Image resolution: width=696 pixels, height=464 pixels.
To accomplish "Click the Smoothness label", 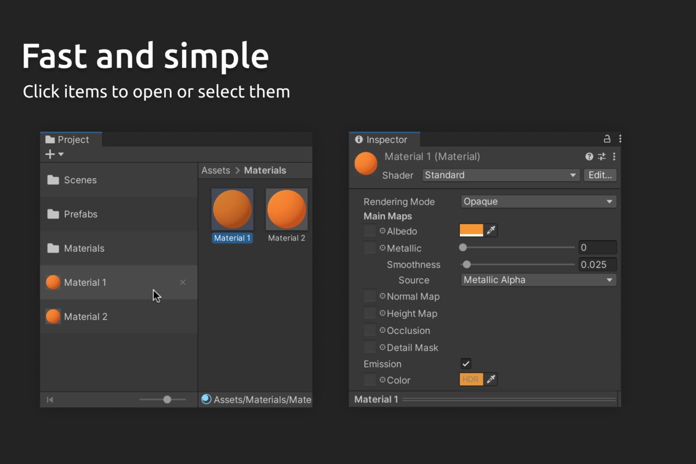I will point(414,264).
